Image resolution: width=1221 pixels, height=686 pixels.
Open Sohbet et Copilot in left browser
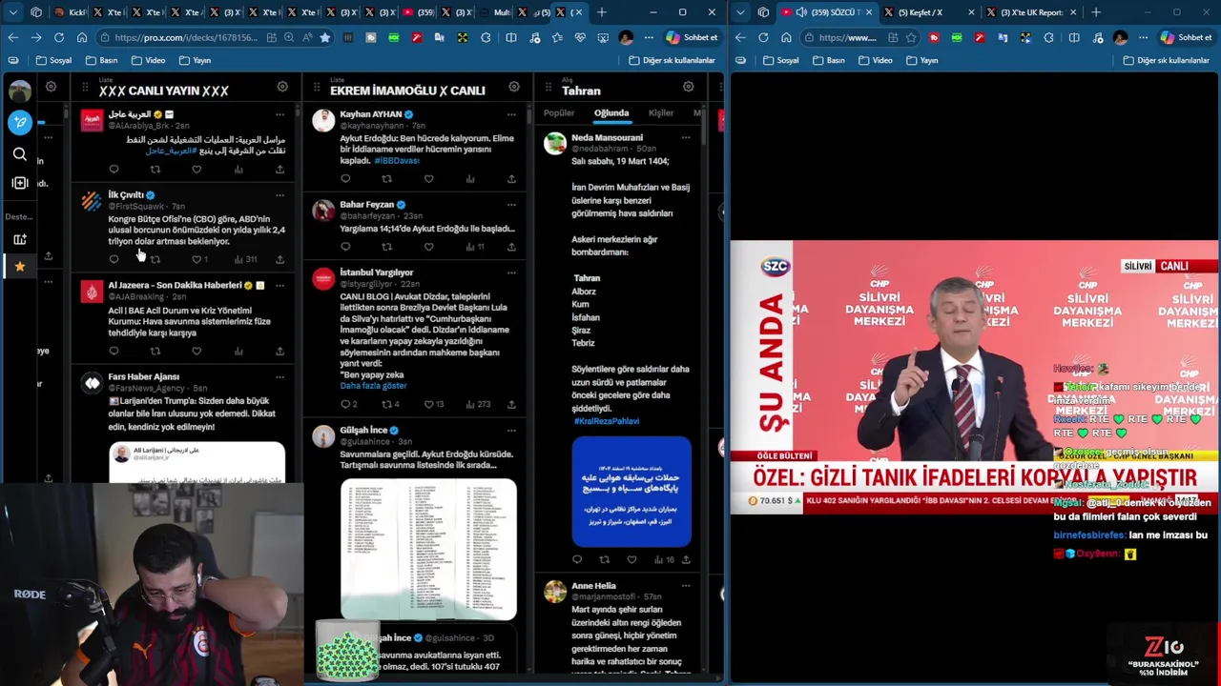coord(693,37)
